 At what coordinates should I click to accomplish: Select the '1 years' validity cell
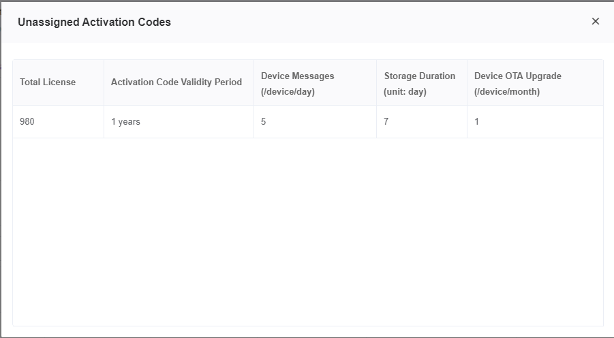(179, 121)
